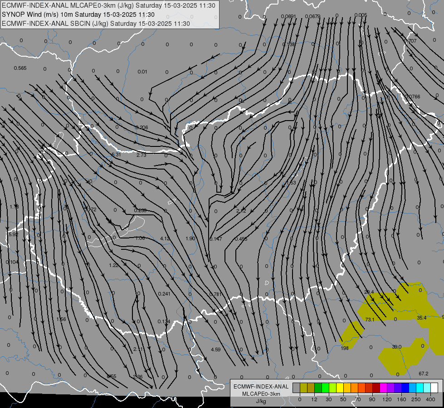Click the legend title ECMWF-INDEX-ANAL
Viewport: 444px width, 408px height.
[261, 387]
